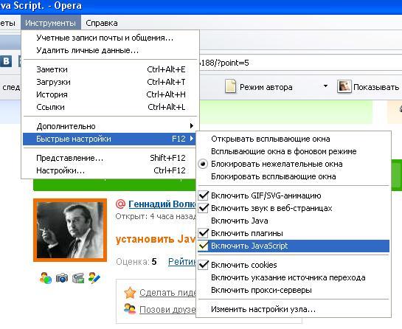Viewport: 402px width, 329px height.
Task: Click the Показывать images icon
Action: [x=344, y=86]
